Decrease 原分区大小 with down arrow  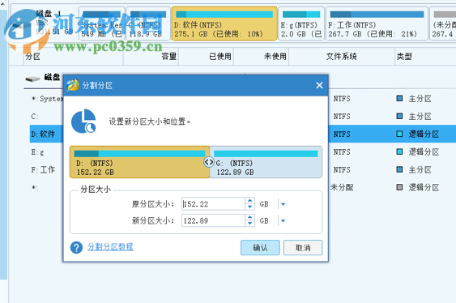coord(249,207)
